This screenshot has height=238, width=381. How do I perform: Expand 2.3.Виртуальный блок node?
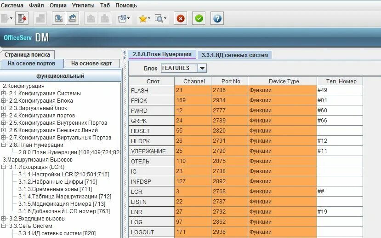[x=3, y=108]
